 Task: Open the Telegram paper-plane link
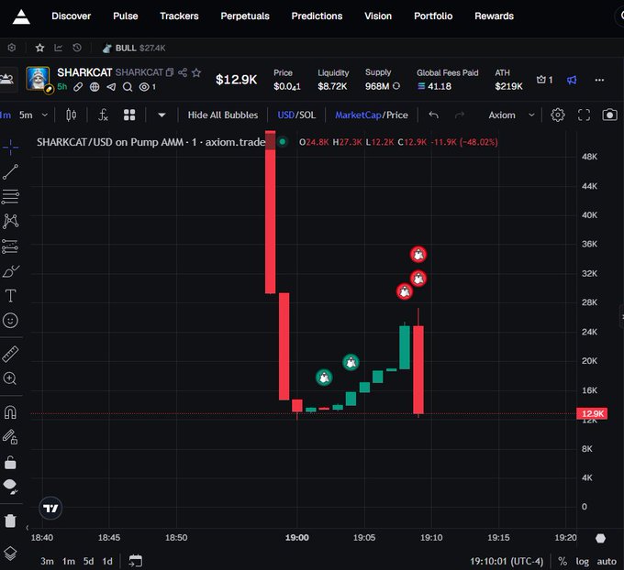click(x=111, y=87)
